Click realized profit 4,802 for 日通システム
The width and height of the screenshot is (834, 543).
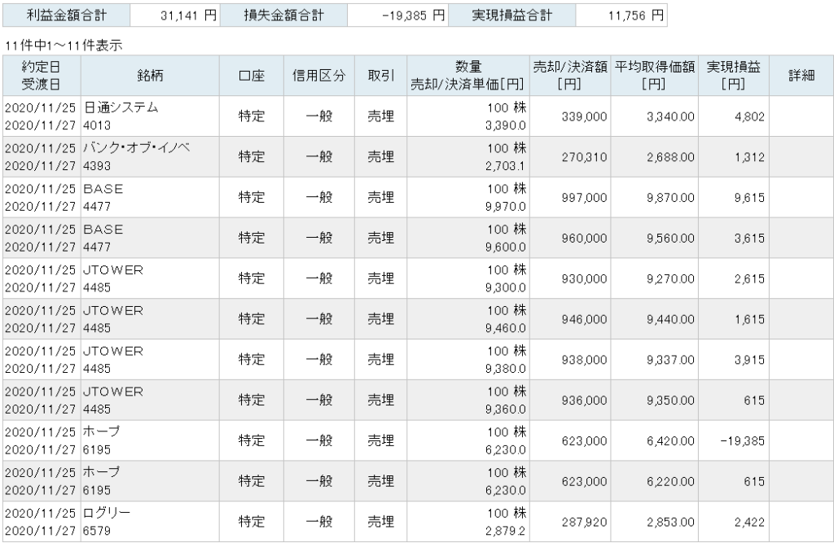point(749,116)
